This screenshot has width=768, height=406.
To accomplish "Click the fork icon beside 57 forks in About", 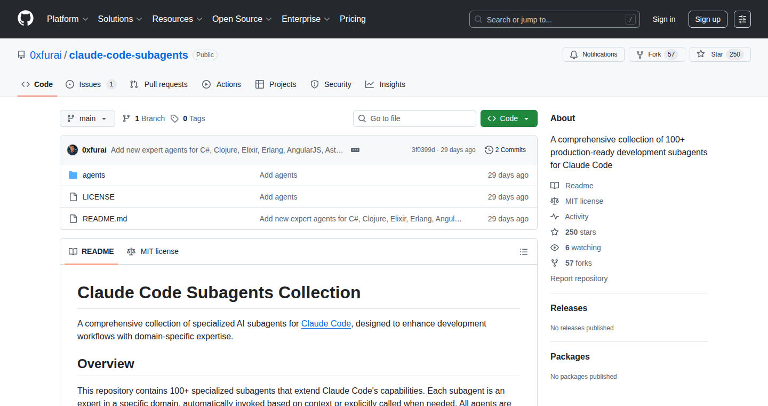I will pyautogui.click(x=555, y=263).
